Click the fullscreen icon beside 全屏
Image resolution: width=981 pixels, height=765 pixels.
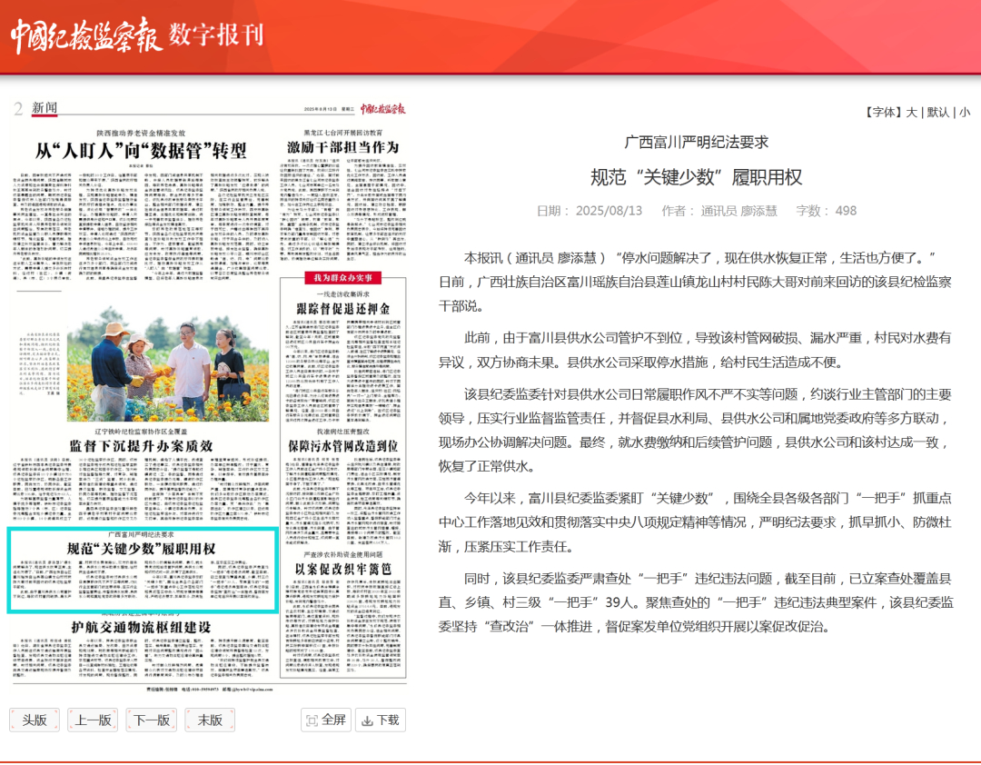312,720
